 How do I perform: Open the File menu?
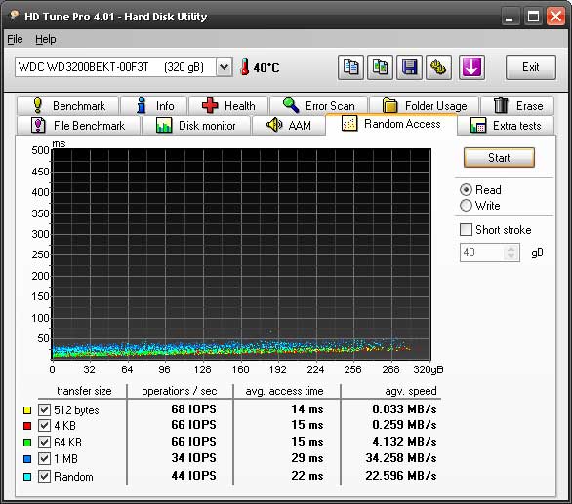[x=15, y=39]
